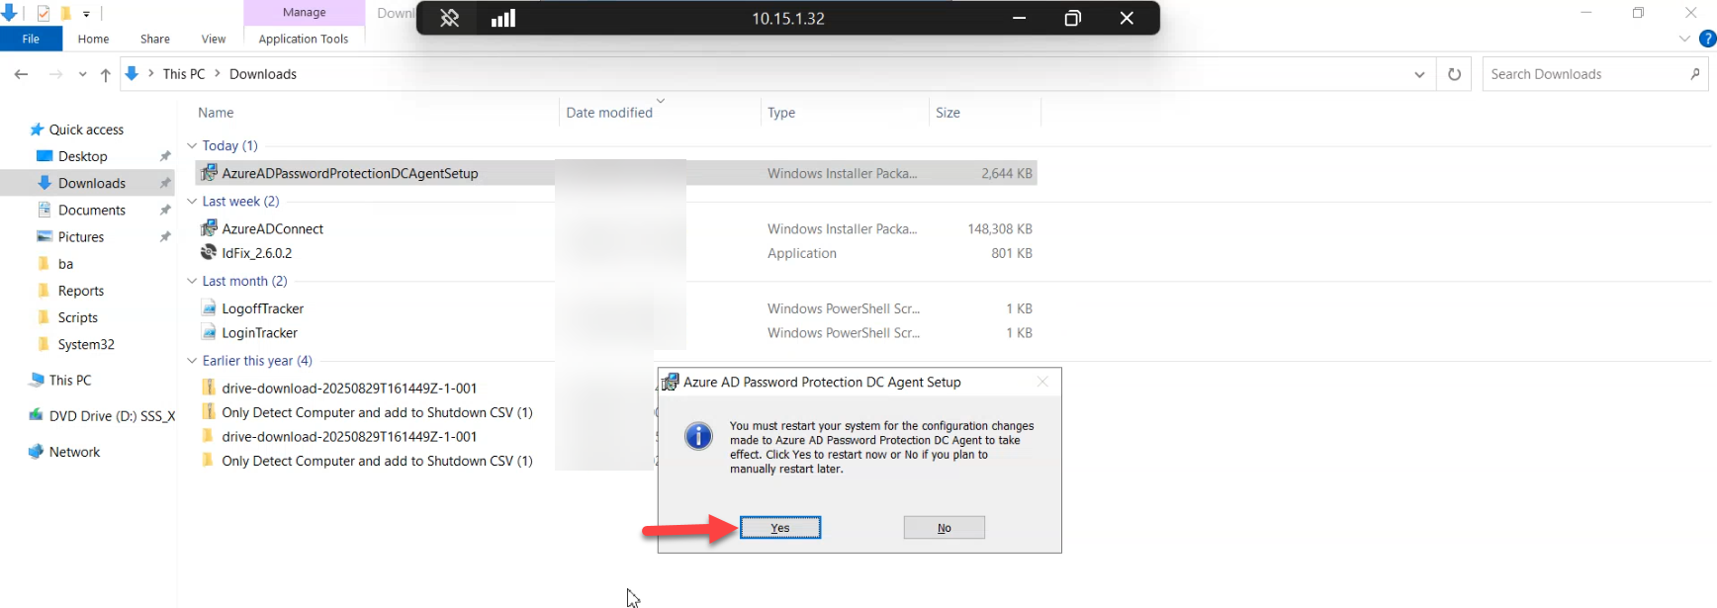Click the connection signal strength icon
Viewport: 1717px width, 608px height.
pos(503,18)
